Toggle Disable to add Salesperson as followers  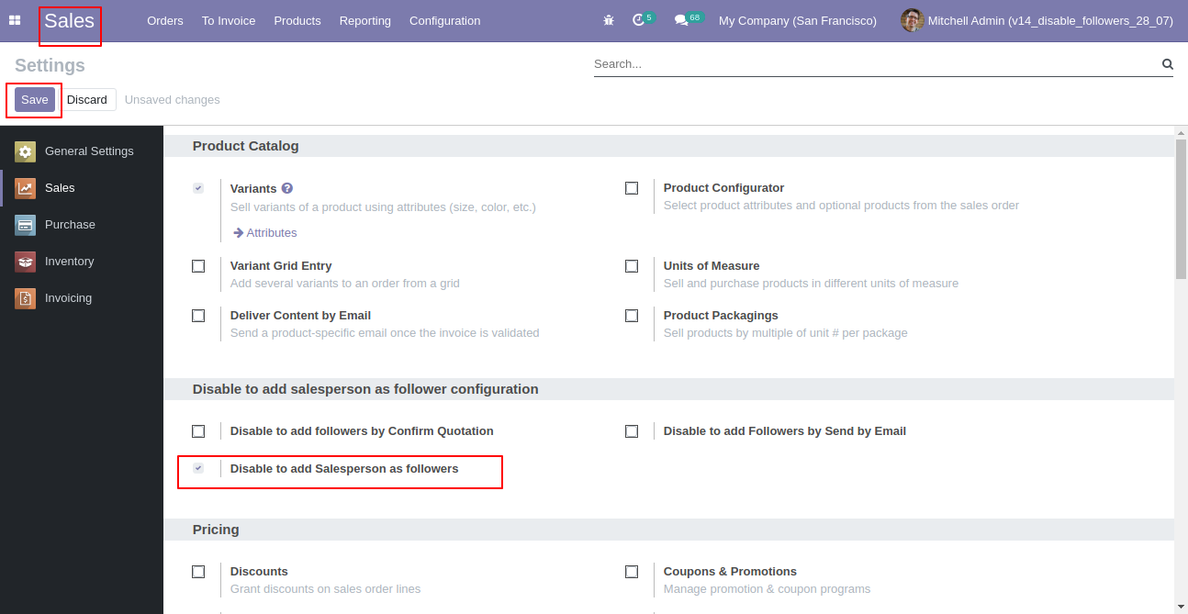[198, 468]
